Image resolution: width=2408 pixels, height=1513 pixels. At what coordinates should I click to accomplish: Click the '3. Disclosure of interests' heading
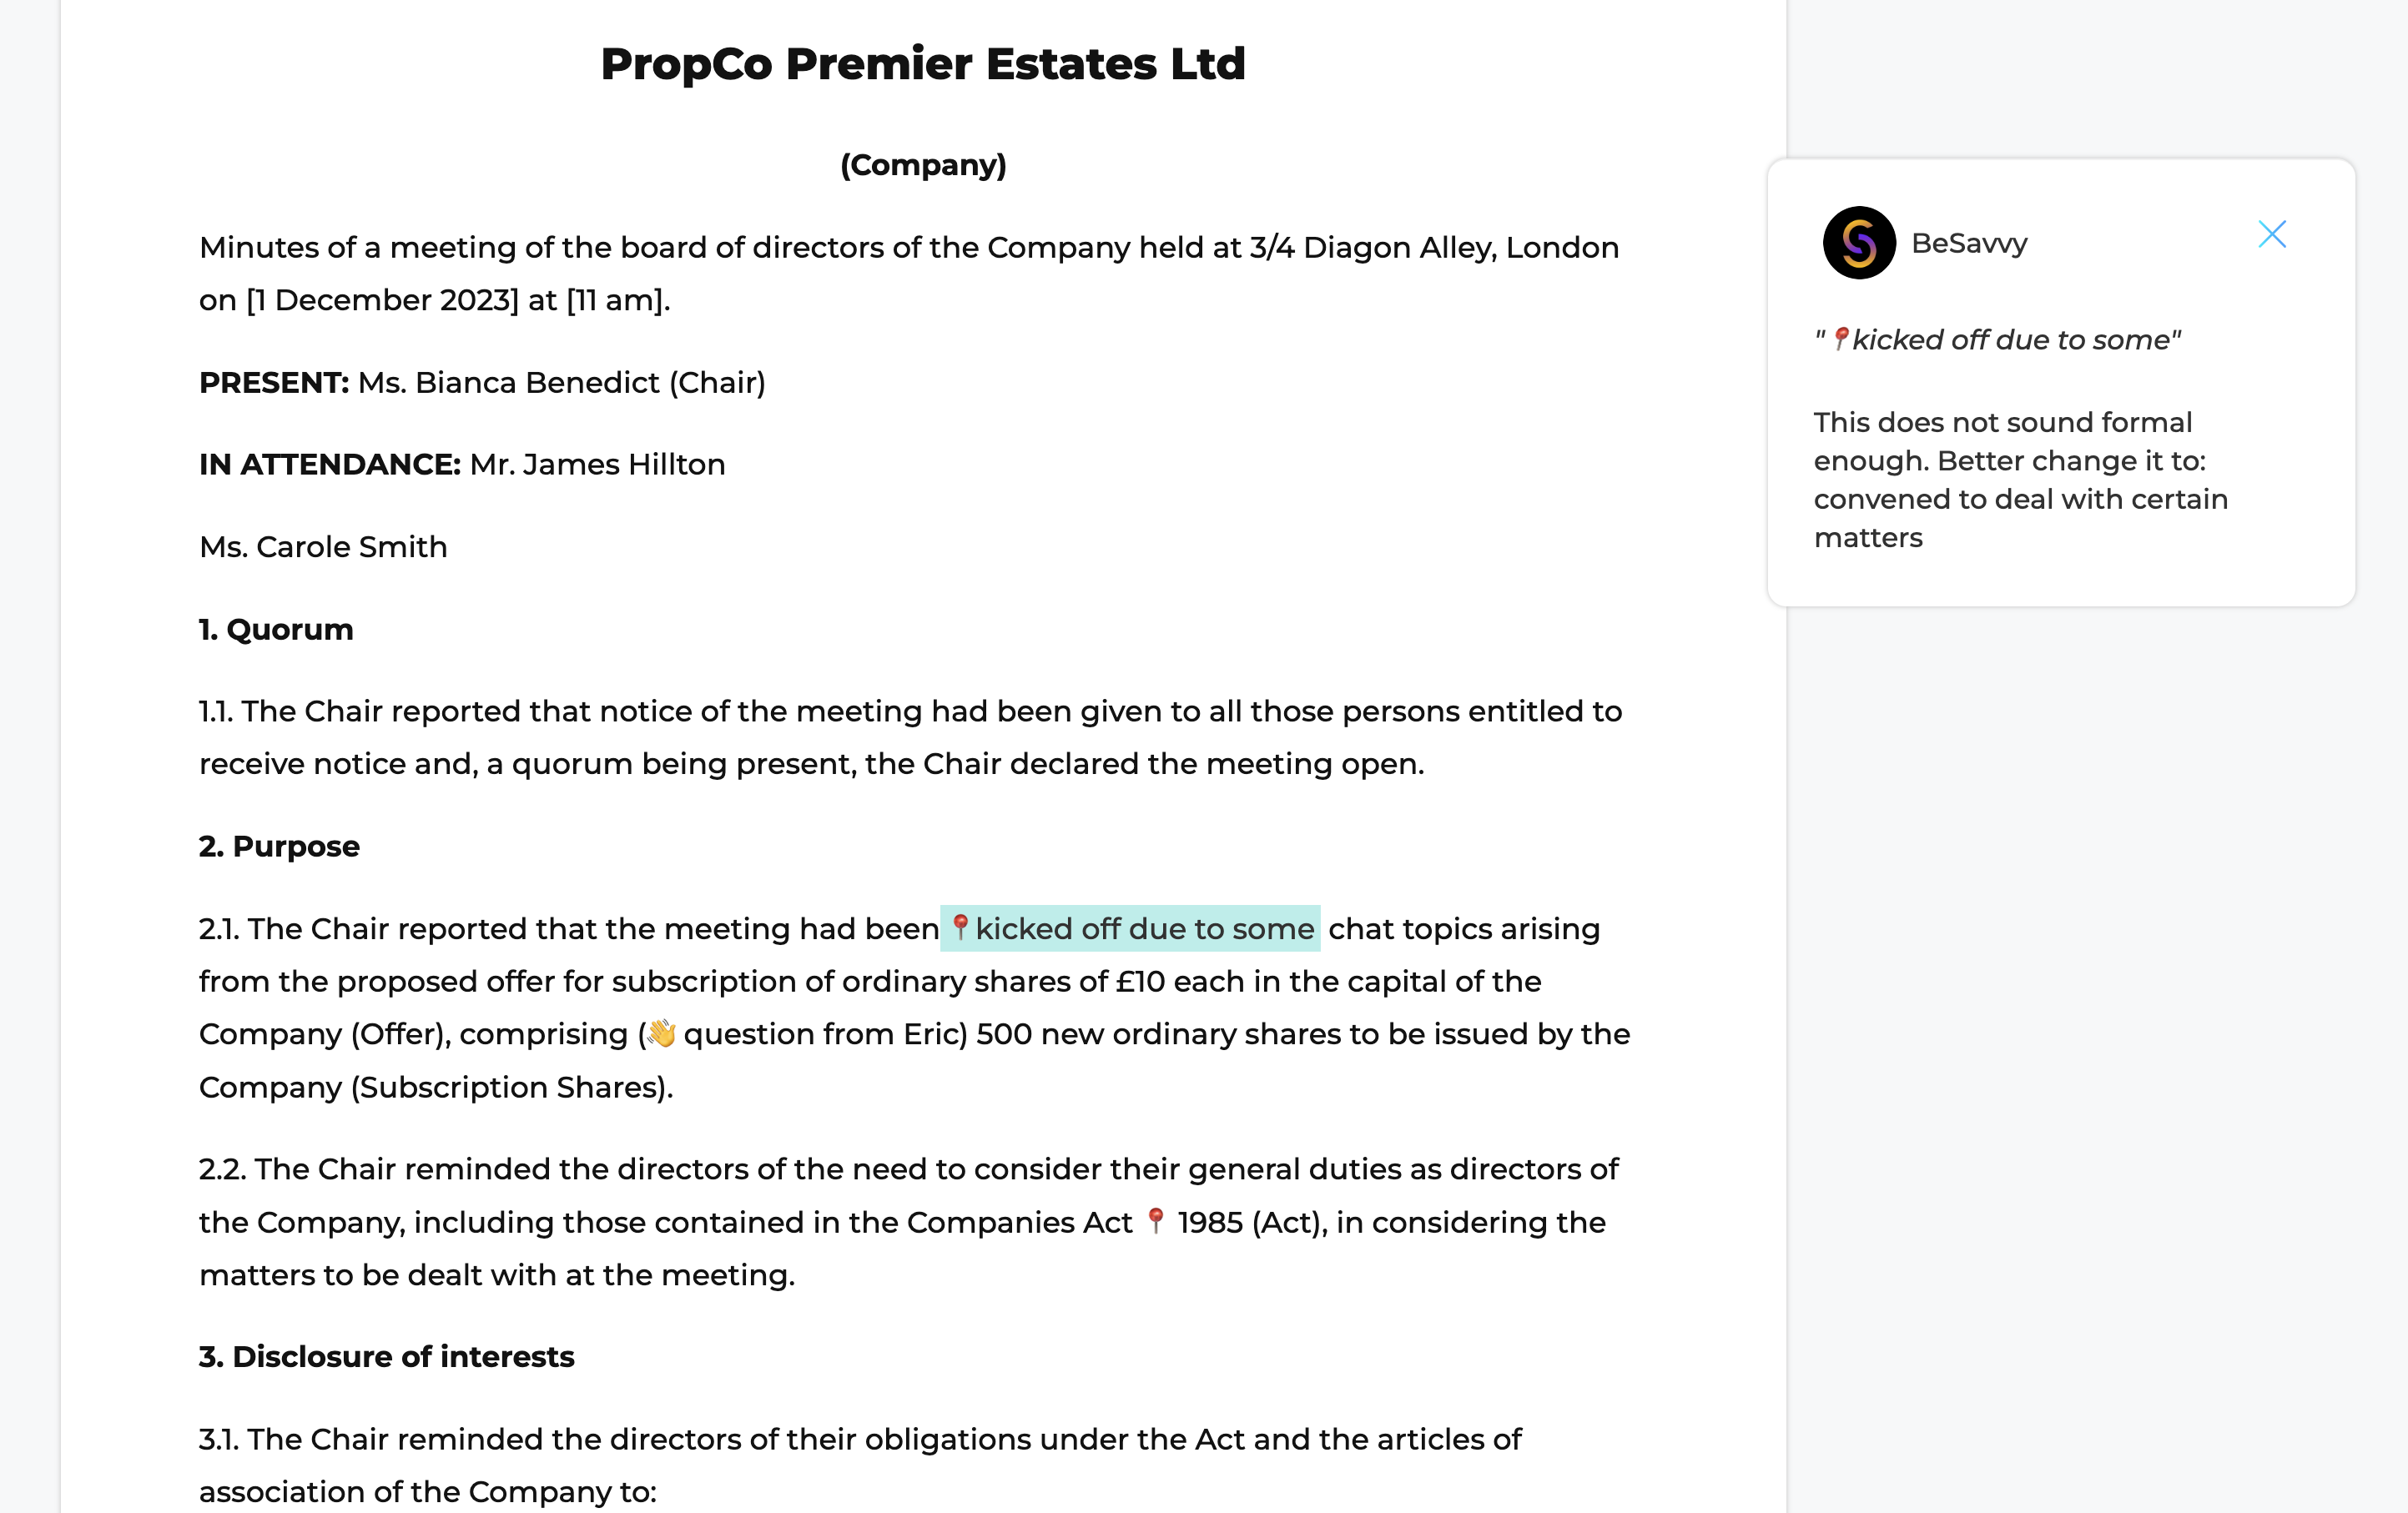pyautogui.click(x=386, y=1356)
